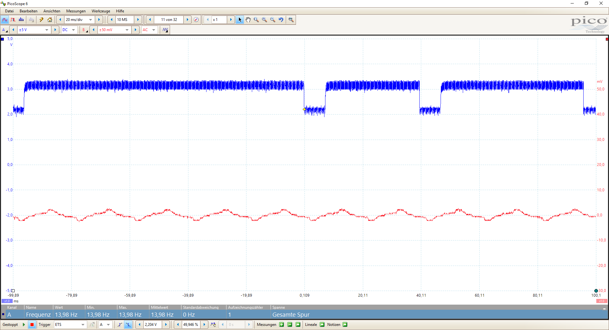Toggle rising edge trigger button

120,325
